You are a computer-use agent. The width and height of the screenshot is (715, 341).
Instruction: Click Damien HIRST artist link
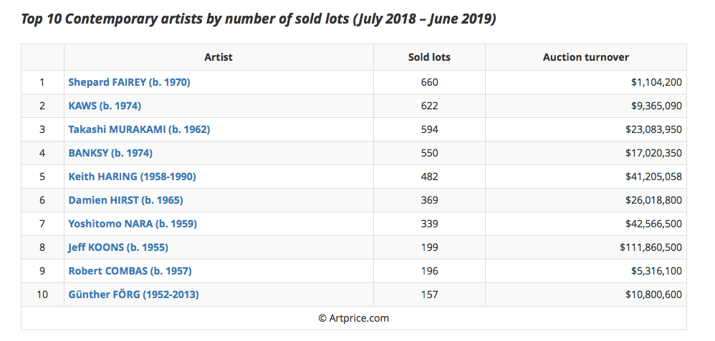tap(125, 200)
